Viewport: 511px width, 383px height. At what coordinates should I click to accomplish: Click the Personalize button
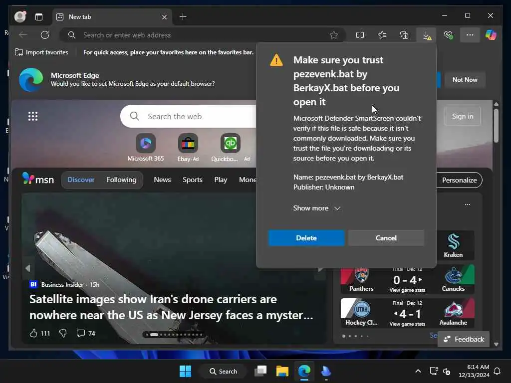pyautogui.click(x=459, y=180)
